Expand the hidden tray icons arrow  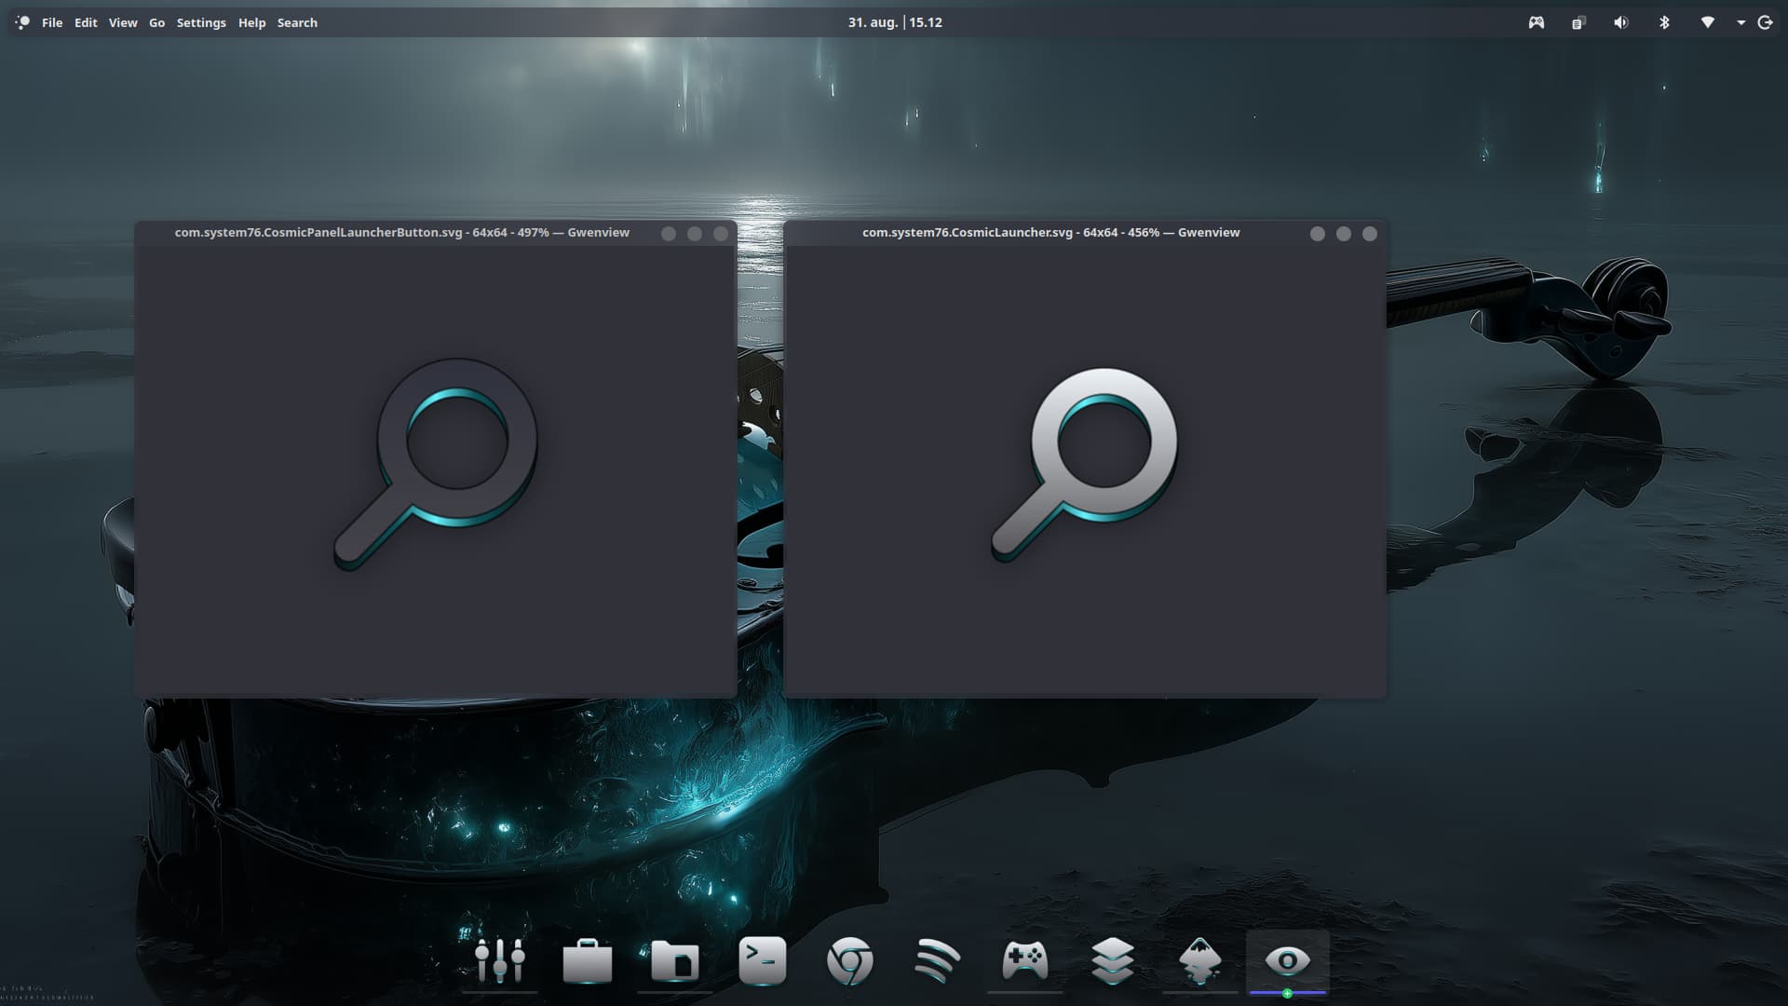tap(1741, 22)
